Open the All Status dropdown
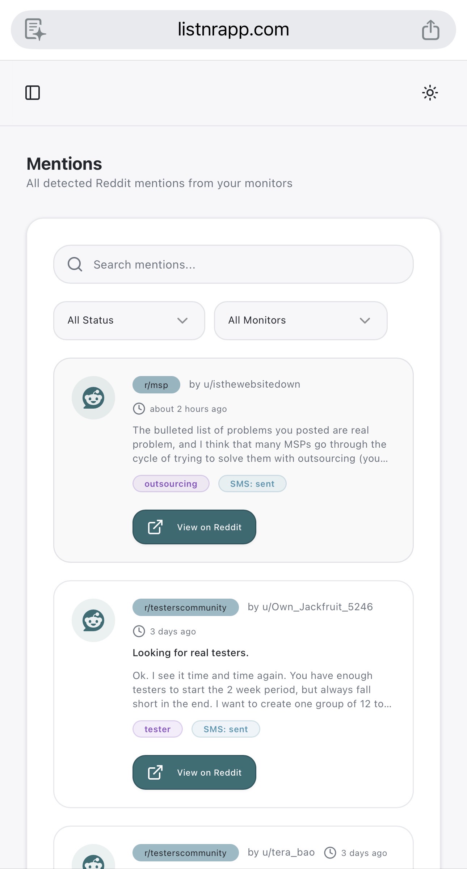Screen dimensions: 467x869 click(x=129, y=320)
